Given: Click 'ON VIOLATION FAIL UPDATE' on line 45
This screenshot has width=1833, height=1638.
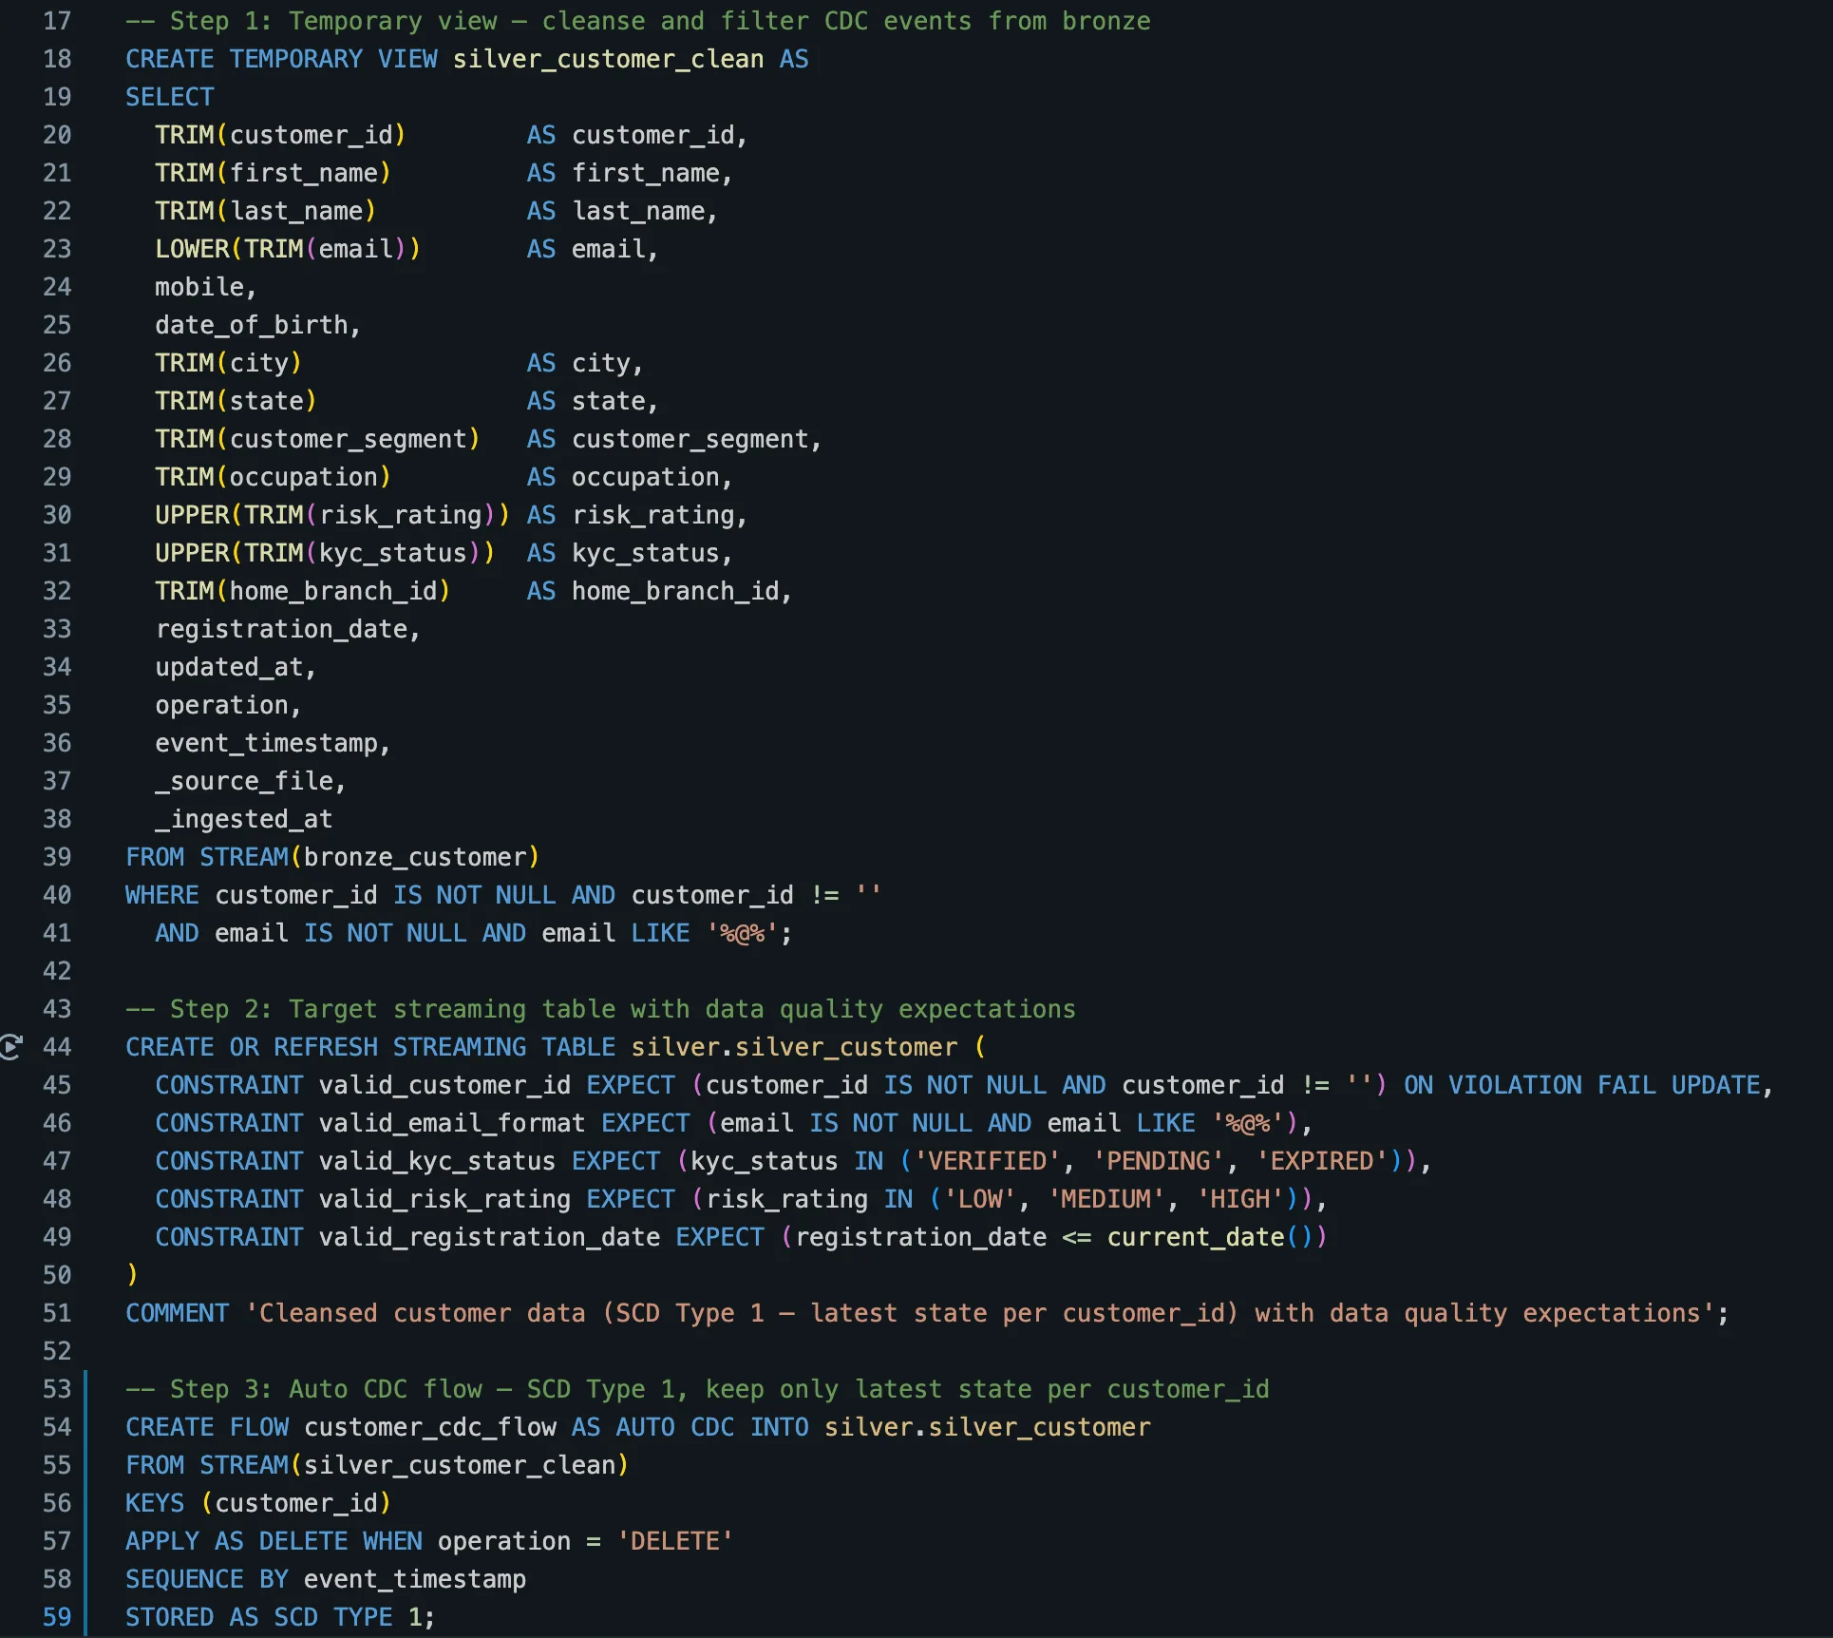Looking at the screenshot, I should pyautogui.click(x=1582, y=1085).
